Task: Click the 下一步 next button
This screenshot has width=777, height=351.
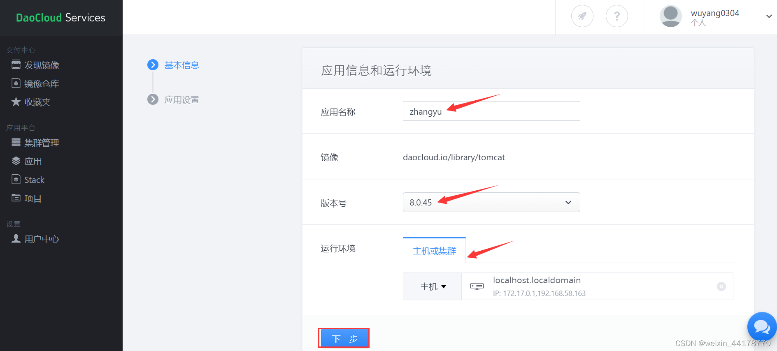Action: [x=344, y=338]
